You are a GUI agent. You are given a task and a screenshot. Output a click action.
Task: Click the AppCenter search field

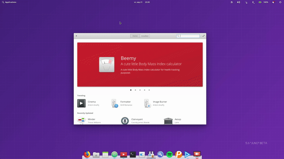pos(188,36)
